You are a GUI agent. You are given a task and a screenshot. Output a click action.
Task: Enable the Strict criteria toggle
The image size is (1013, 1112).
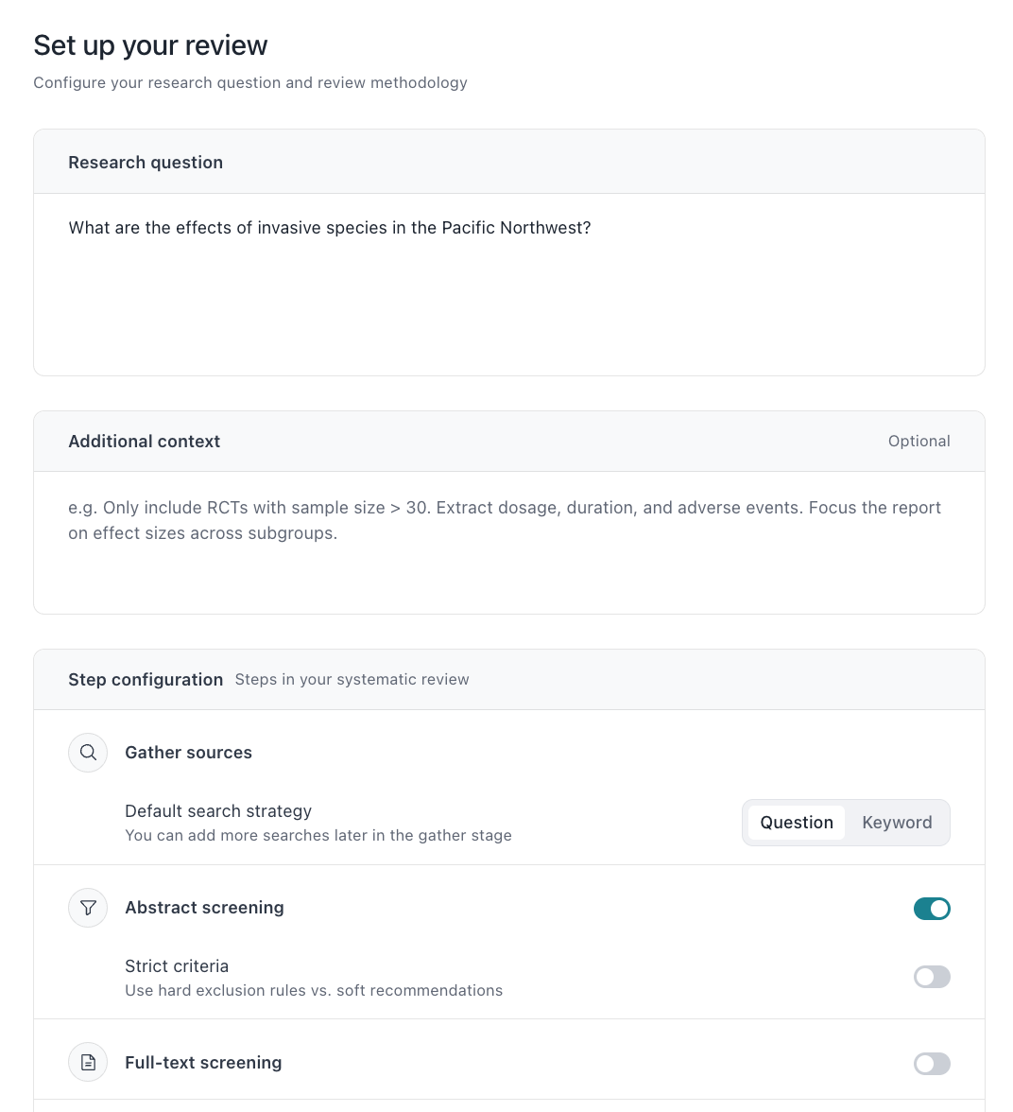(x=931, y=977)
